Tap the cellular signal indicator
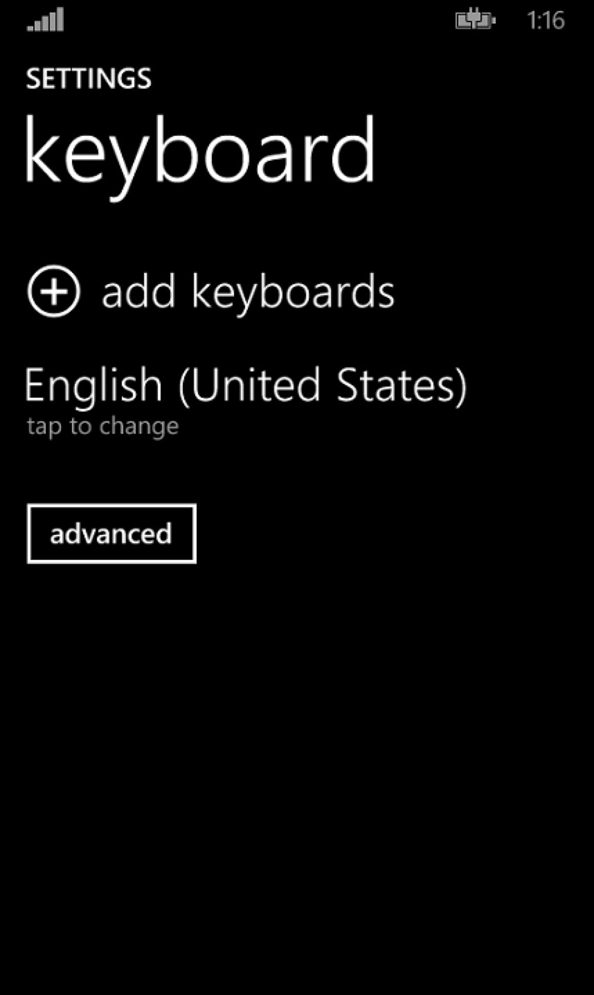Image resolution: width=594 pixels, height=995 pixels. tap(46, 20)
